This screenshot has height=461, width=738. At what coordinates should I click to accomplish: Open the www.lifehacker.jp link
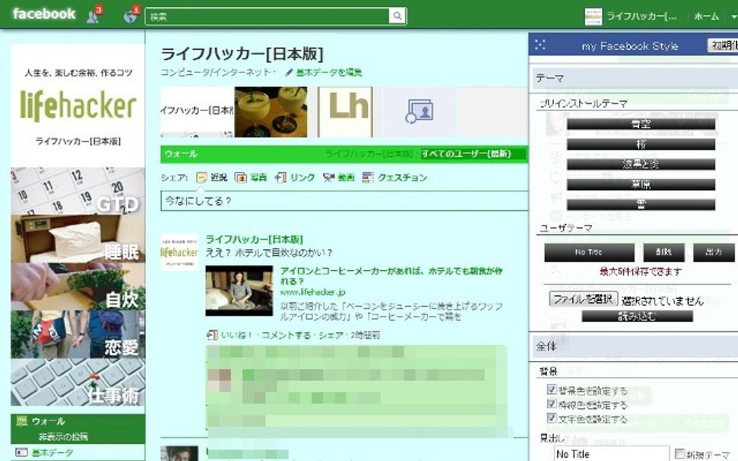312,291
